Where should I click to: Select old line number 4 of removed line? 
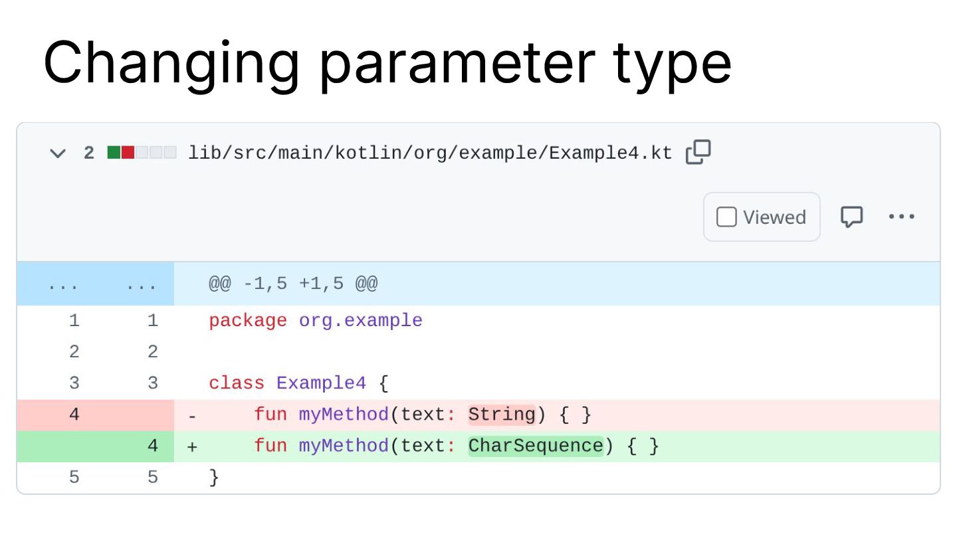pos(74,414)
